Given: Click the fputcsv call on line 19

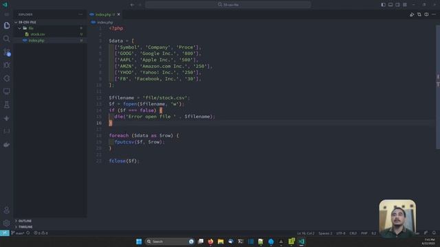Looking at the screenshot, I should pyautogui.click(x=140, y=142).
